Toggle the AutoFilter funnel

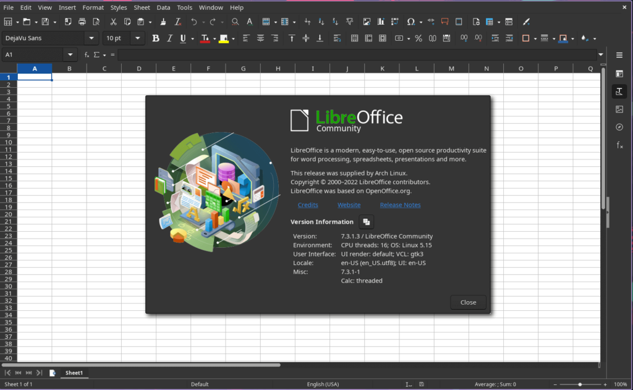click(x=350, y=22)
